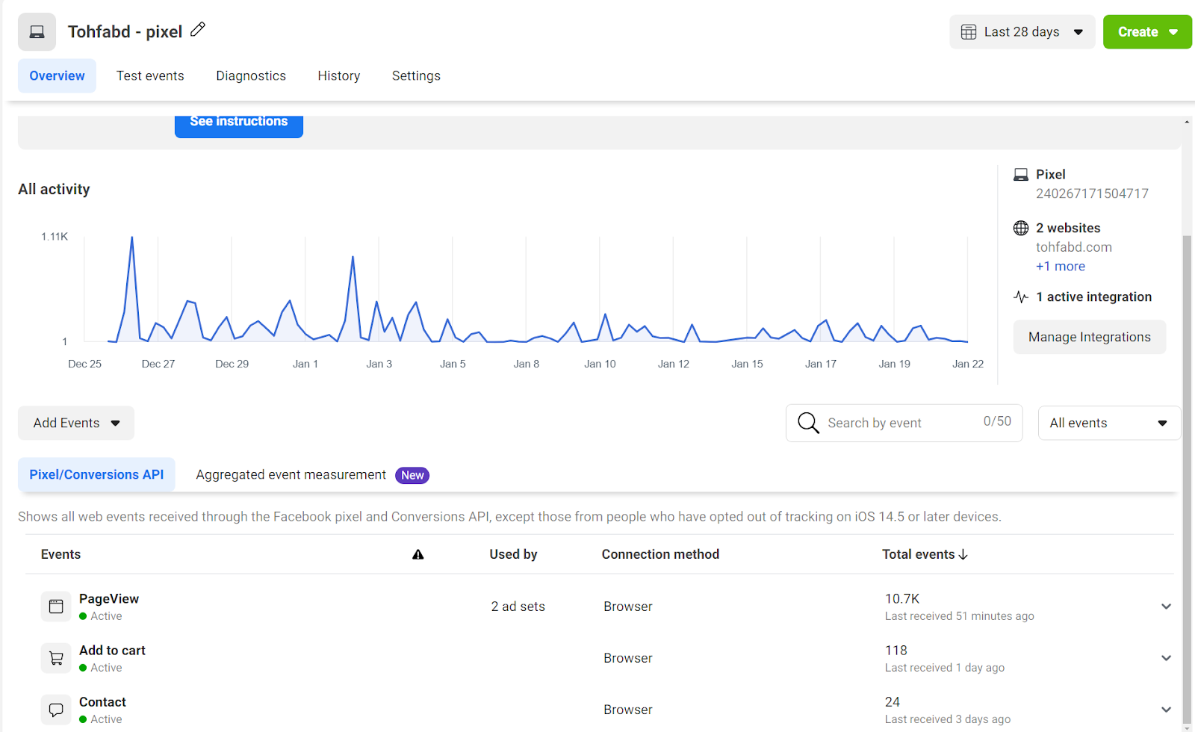This screenshot has height=732, width=1195.
Task: Click the scrollbar up arrow
Action: [x=1187, y=121]
